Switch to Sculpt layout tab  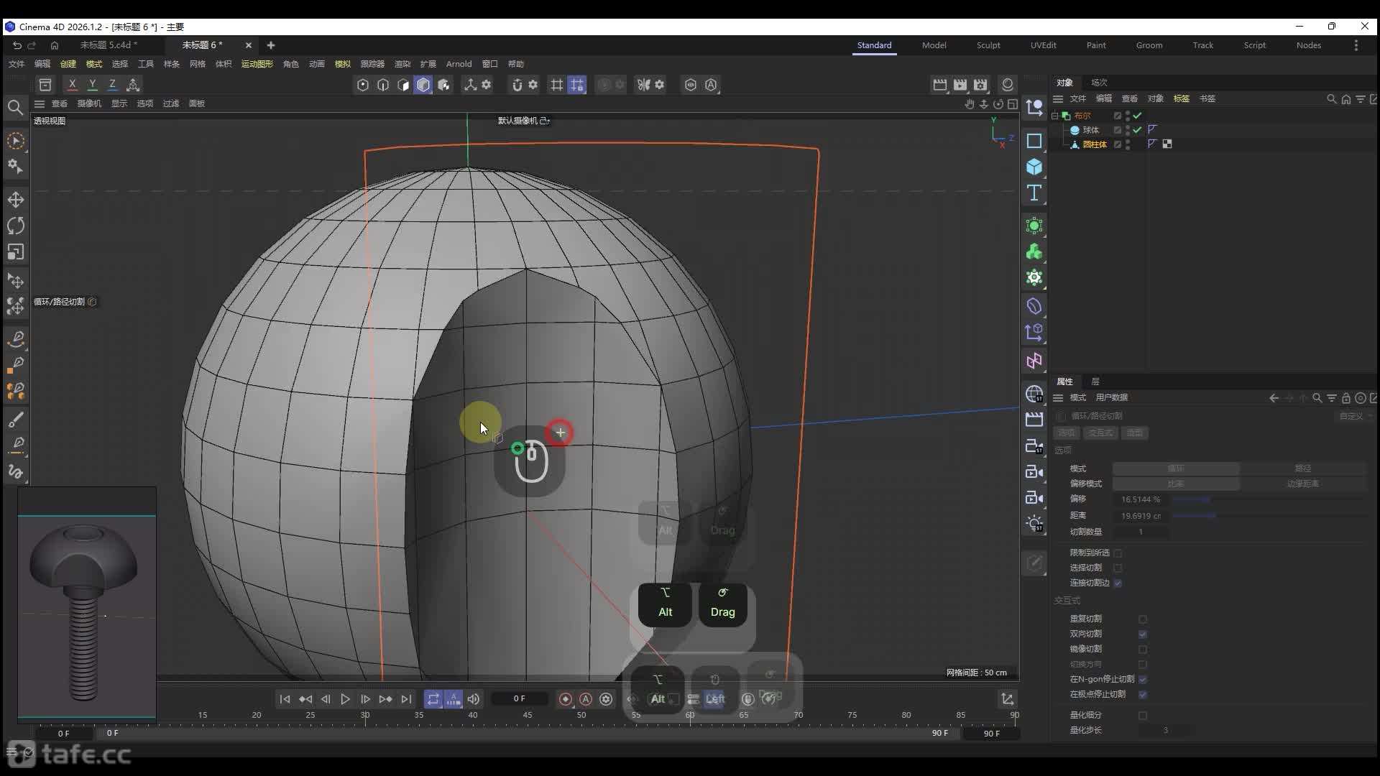(x=988, y=45)
